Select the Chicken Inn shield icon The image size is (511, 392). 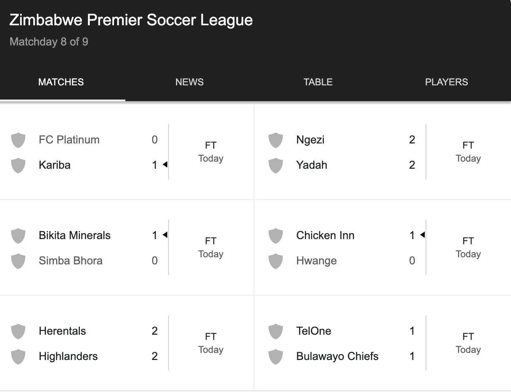276,235
